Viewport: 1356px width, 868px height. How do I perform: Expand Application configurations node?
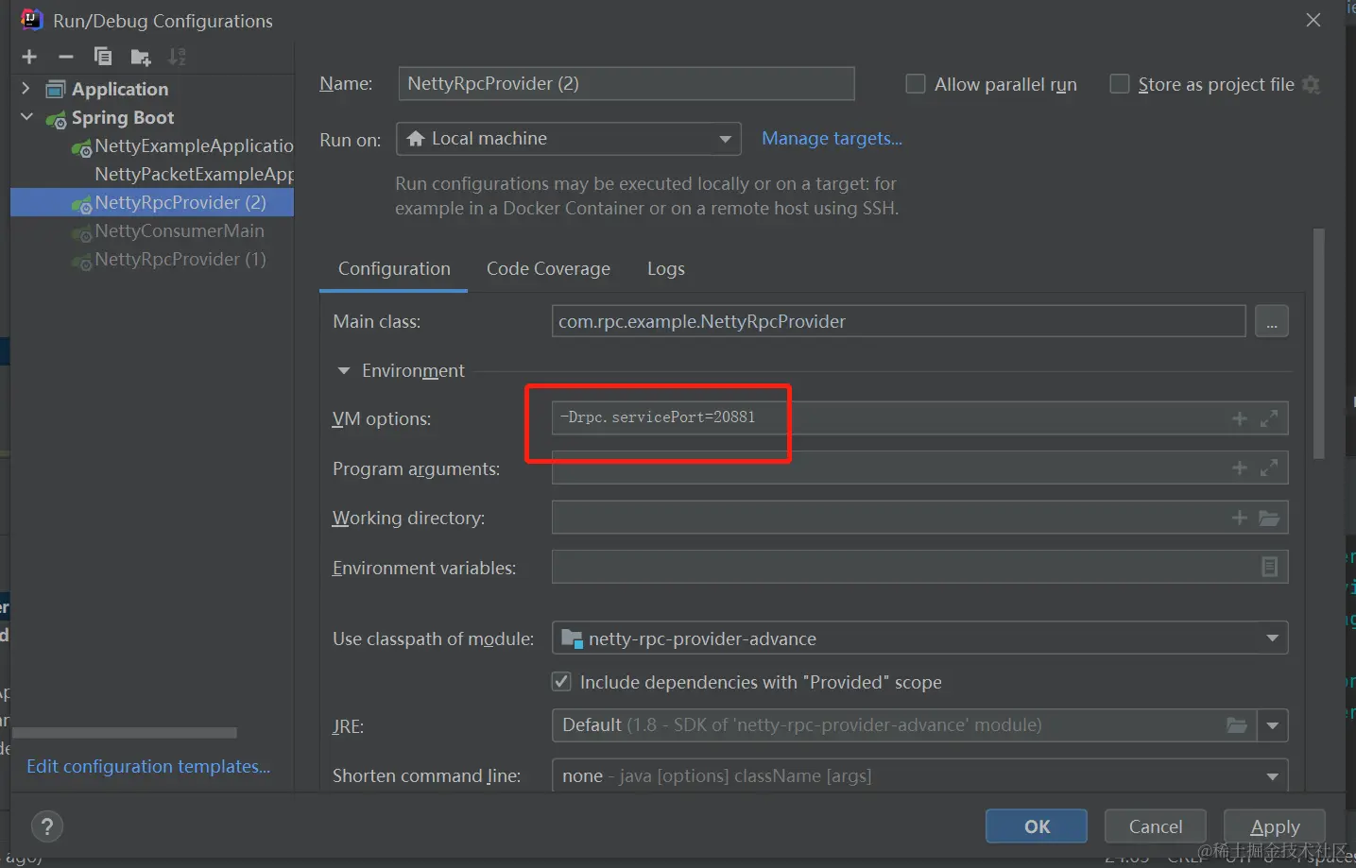pos(26,89)
